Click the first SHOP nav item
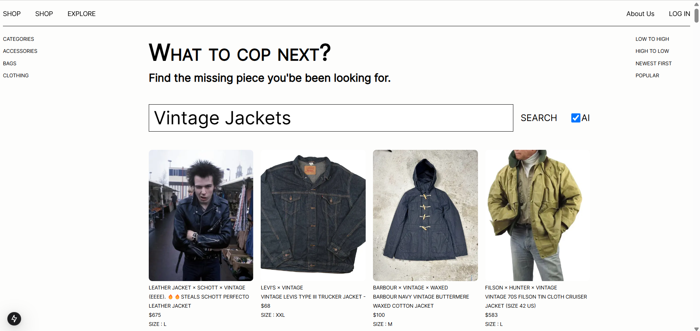The width and height of the screenshot is (700, 331). [12, 14]
